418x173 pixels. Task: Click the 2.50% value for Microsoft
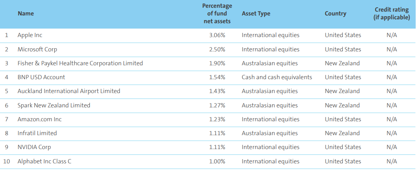pyautogui.click(x=217, y=49)
